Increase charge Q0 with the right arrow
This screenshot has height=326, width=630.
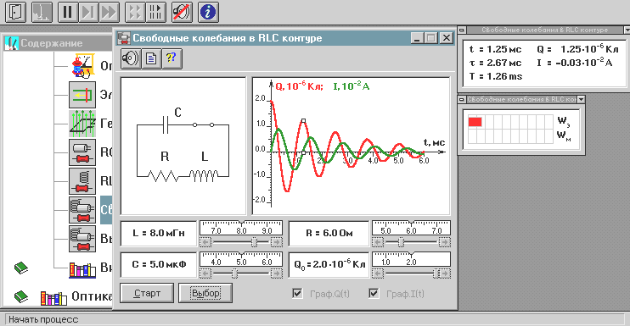[x=444, y=274]
